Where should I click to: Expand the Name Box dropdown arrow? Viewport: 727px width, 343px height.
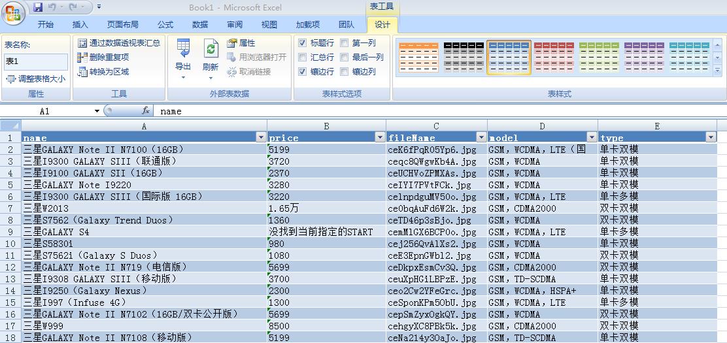point(97,111)
